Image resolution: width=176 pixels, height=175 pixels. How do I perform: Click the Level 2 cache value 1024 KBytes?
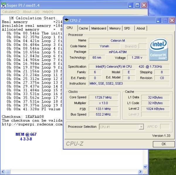pyautogui.click(x=155, y=109)
